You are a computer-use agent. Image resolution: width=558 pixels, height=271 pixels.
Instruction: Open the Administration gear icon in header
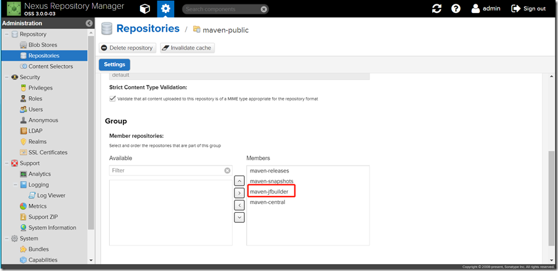click(166, 9)
